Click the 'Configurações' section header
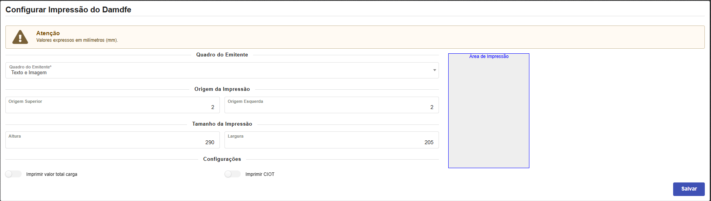The width and height of the screenshot is (711, 201). [x=222, y=159]
